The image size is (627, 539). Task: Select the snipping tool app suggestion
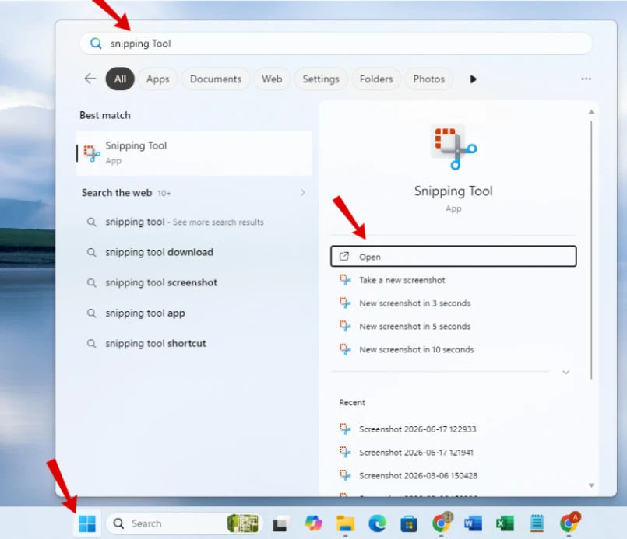(x=193, y=313)
